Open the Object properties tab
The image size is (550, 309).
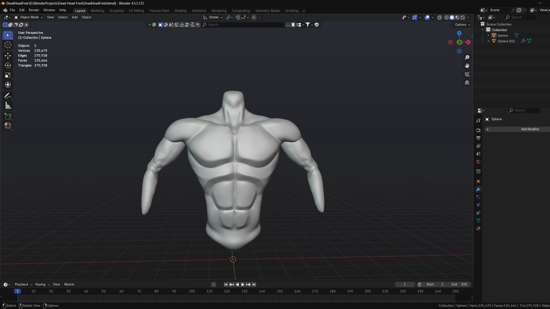tap(478, 181)
